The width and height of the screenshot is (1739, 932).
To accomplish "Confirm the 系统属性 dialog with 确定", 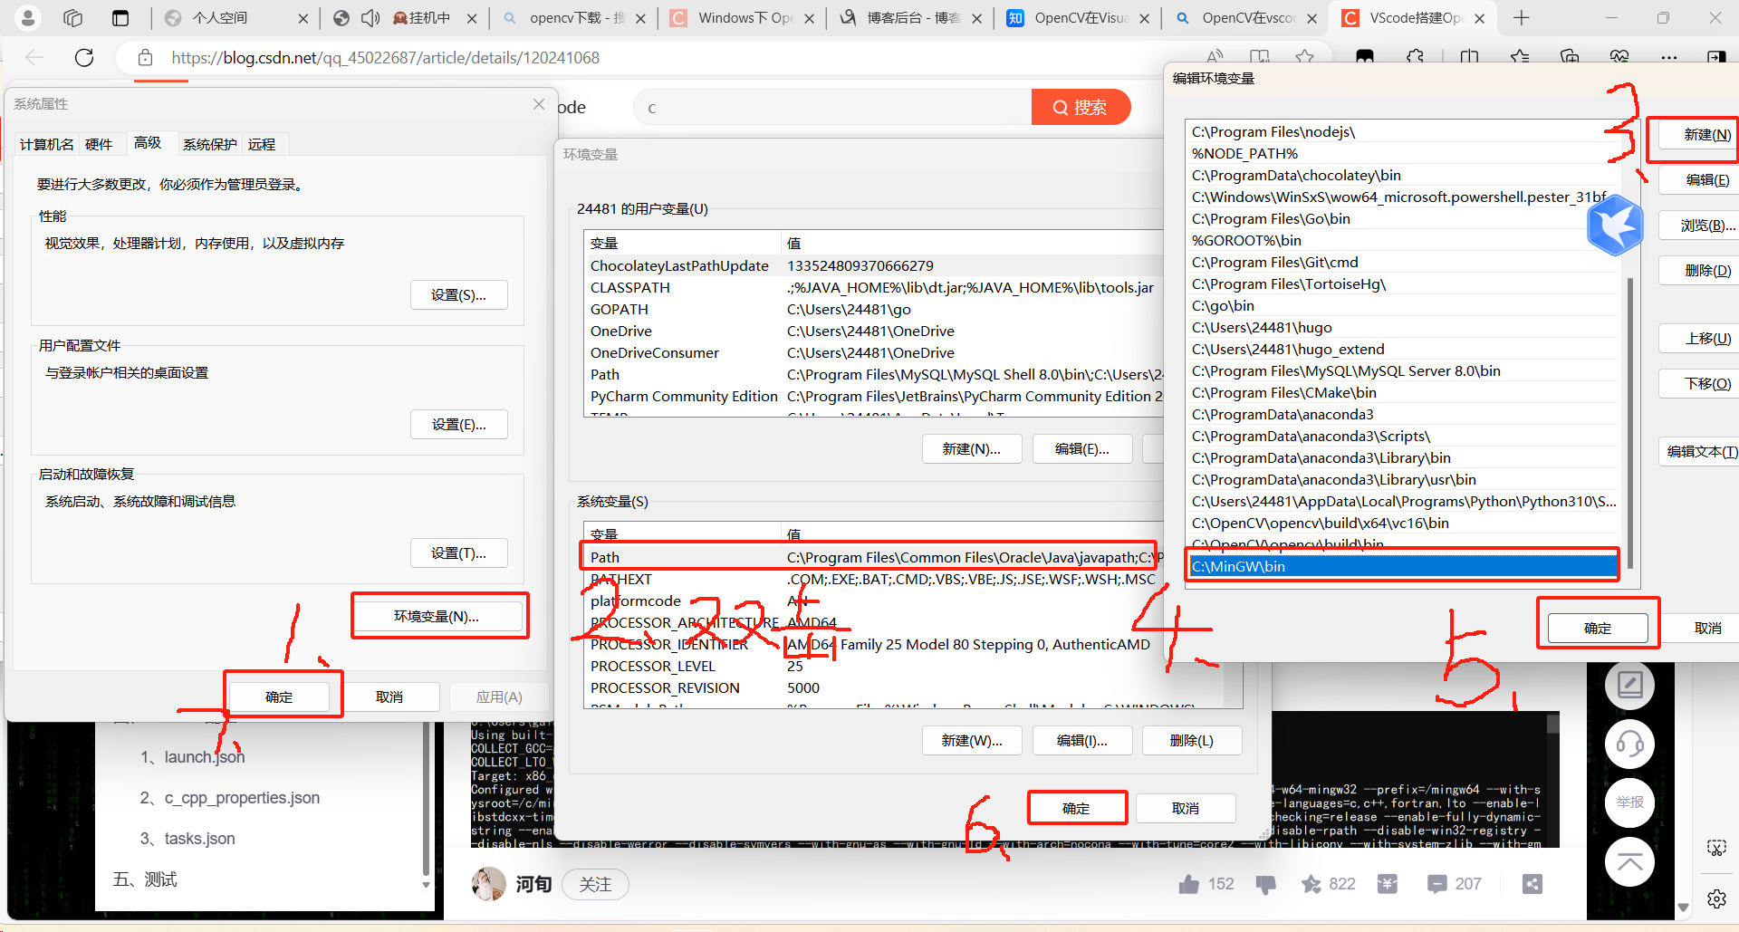I will [x=279, y=697].
